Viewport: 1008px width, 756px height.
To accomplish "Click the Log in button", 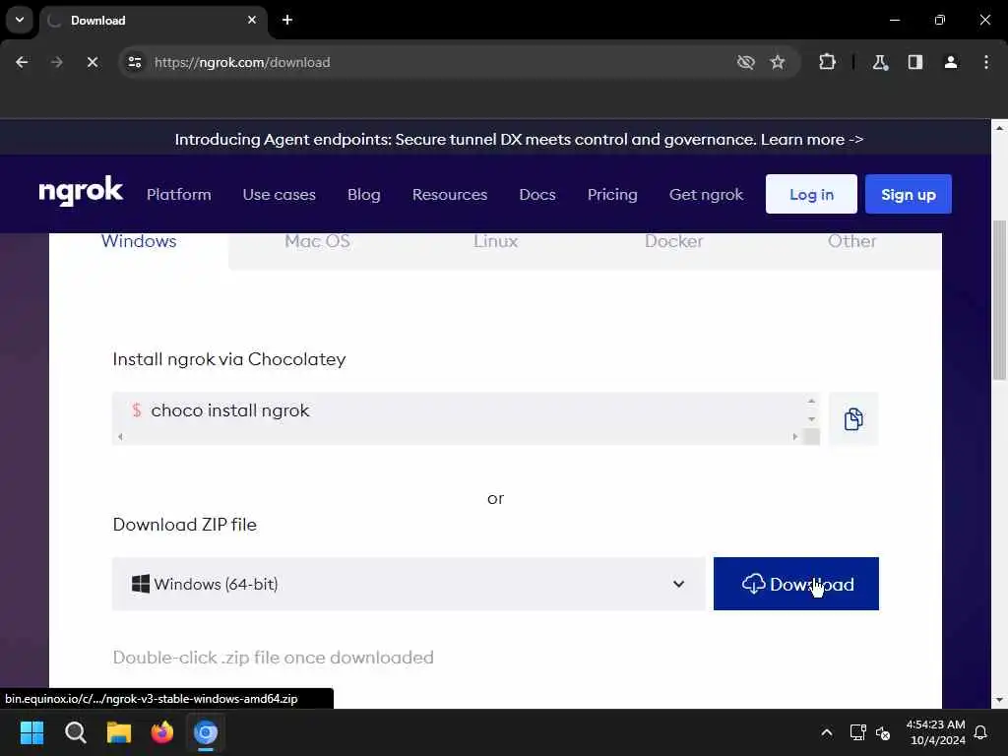I will pyautogui.click(x=811, y=194).
